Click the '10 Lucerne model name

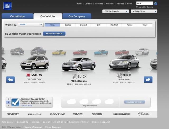[124, 79]
